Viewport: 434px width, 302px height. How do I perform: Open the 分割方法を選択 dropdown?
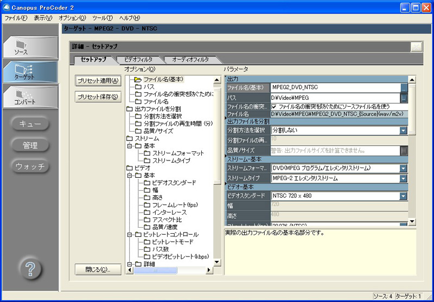coord(403,130)
